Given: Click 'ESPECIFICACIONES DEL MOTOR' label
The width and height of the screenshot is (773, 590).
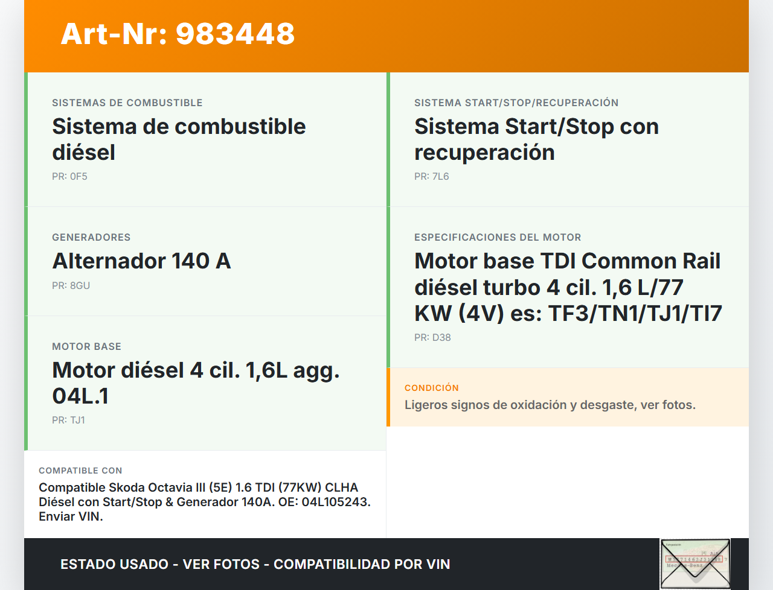Looking at the screenshot, I should (498, 237).
